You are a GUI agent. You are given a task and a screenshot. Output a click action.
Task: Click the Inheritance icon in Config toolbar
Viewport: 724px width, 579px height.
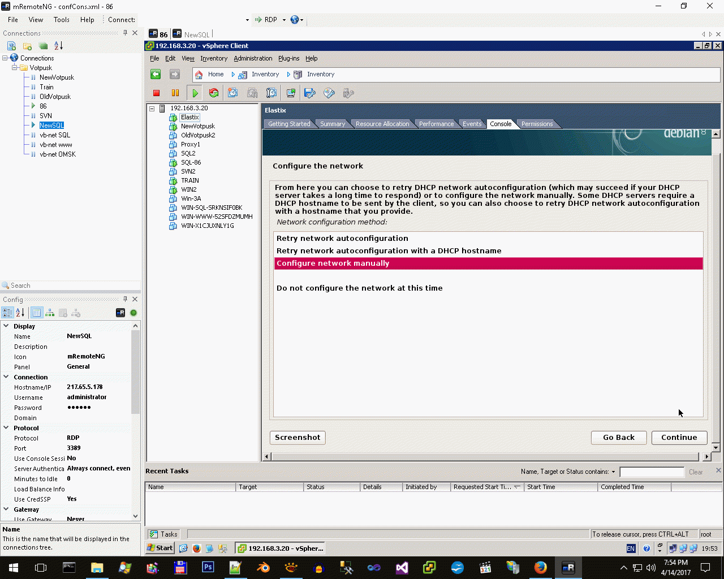50,313
